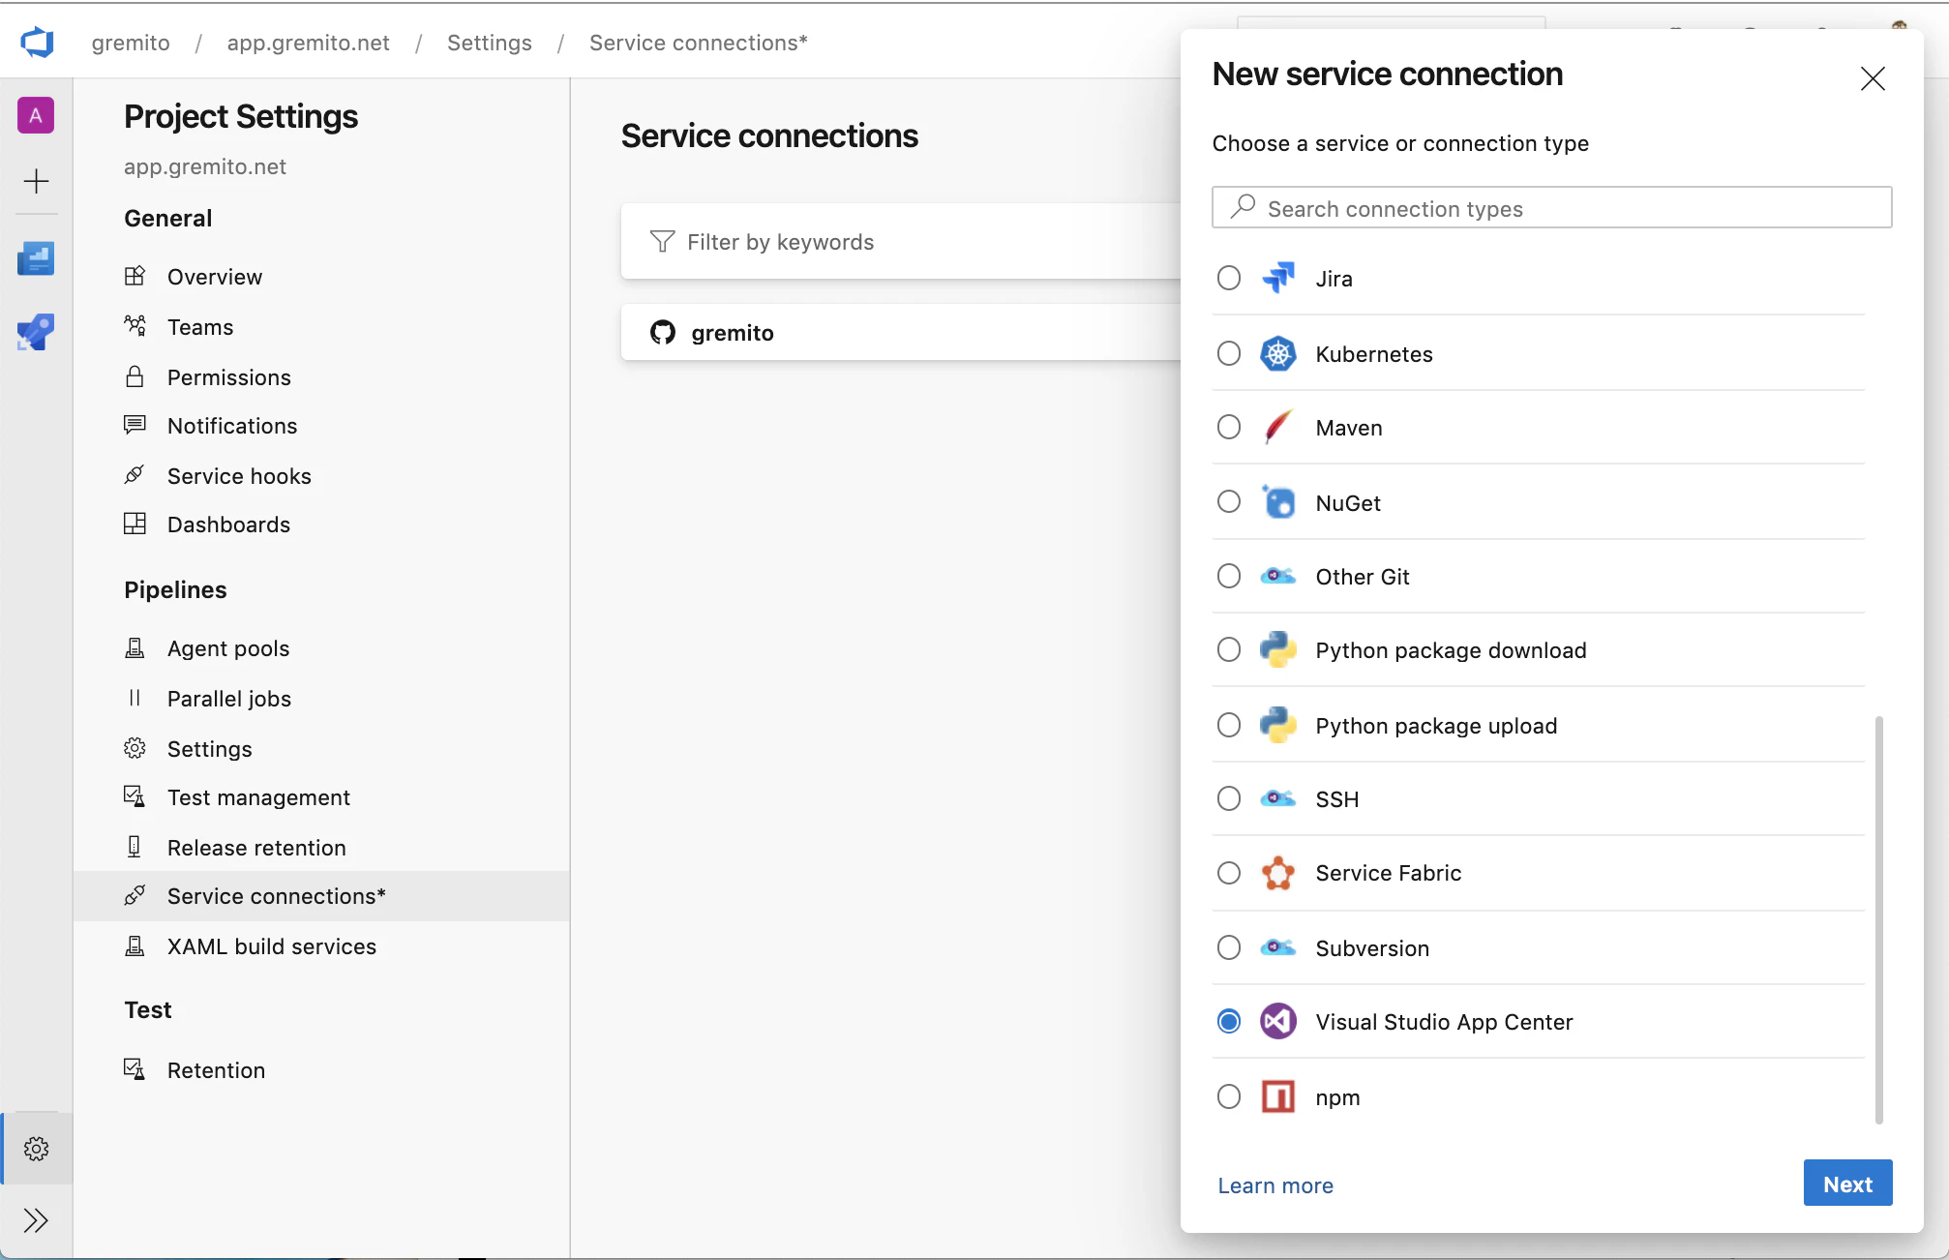The height and width of the screenshot is (1260, 1949).
Task: Click the Maven feather icon
Action: pyautogui.click(x=1278, y=427)
